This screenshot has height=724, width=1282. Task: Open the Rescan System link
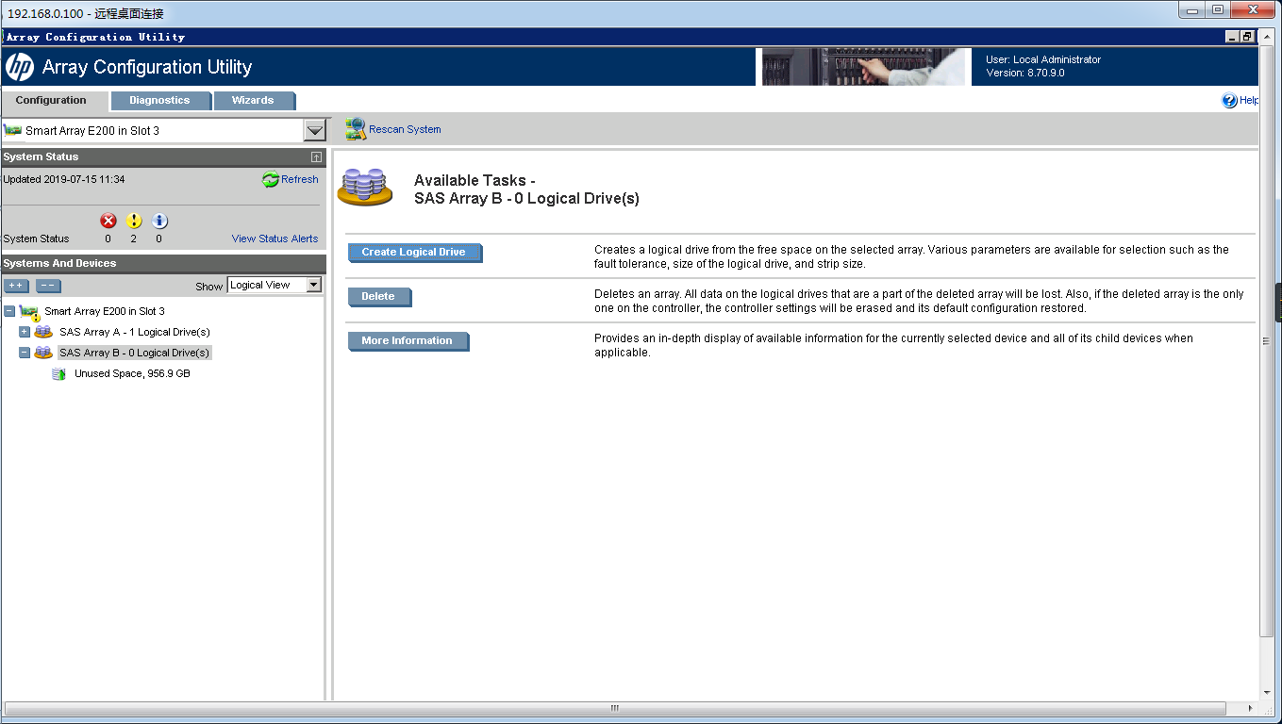point(405,129)
